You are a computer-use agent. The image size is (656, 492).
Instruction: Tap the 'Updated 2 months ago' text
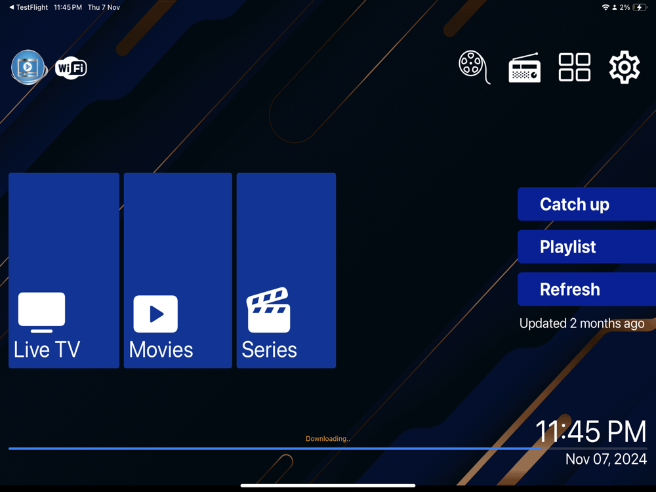(581, 323)
